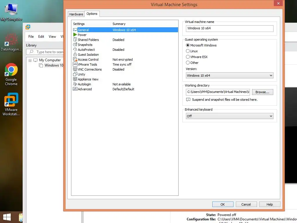Open the View menu in VMware
This screenshot has height=223, width=297.
click(52, 36)
